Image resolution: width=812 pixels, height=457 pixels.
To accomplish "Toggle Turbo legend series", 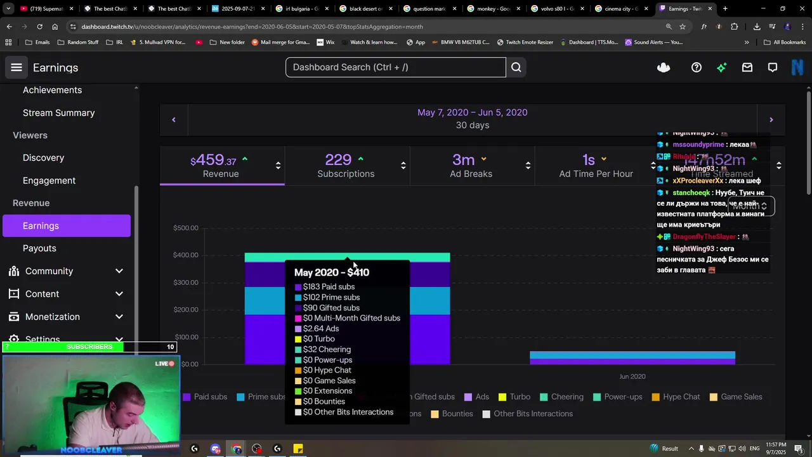I will (514, 397).
